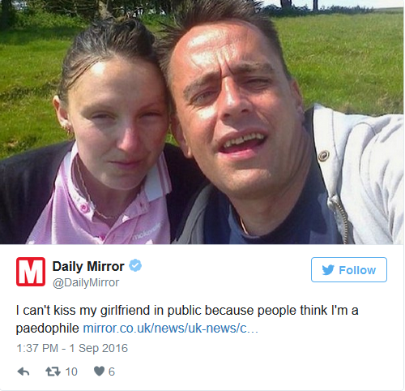This screenshot has height=391, width=405.
Task: Open the red M Daily Mirror avatar
Action: point(31,272)
